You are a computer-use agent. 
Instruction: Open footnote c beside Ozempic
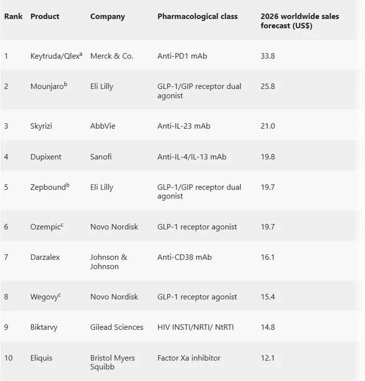pyautogui.click(x=62, y=225)
